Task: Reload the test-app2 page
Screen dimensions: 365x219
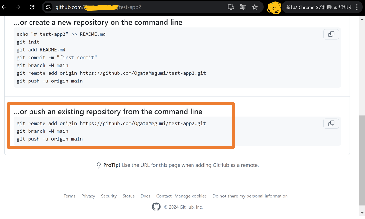Action: 32,7
